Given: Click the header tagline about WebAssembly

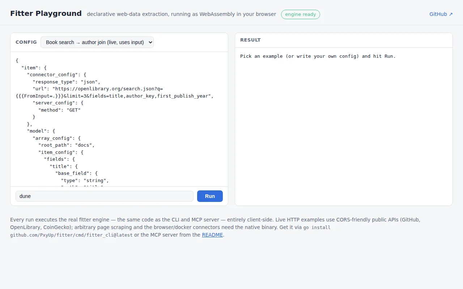Looking at the screenshot, I should (x=181, y=14).
